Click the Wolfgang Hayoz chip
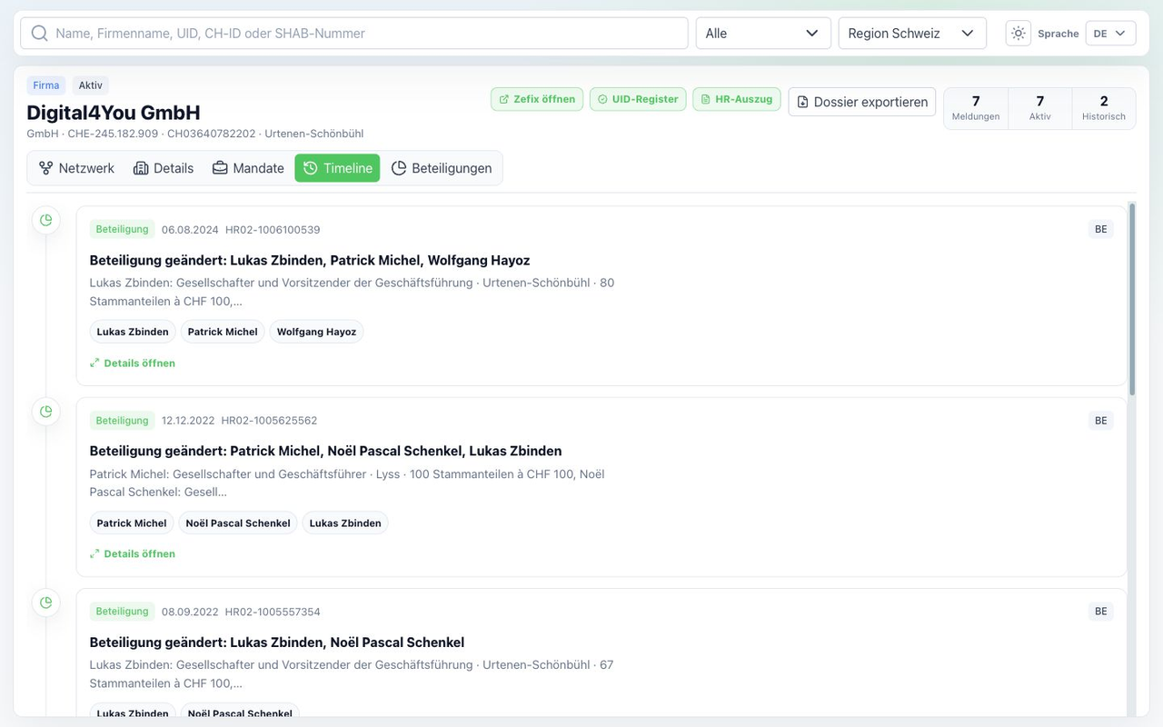The image size is (1163, 727). pyautogui.click(x=316, y=332)
